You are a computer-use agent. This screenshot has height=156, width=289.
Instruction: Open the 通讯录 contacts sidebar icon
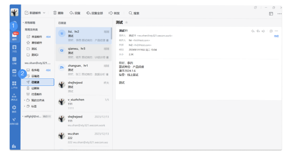14,97
